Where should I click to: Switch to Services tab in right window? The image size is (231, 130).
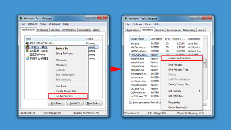[x=160, y=30]
